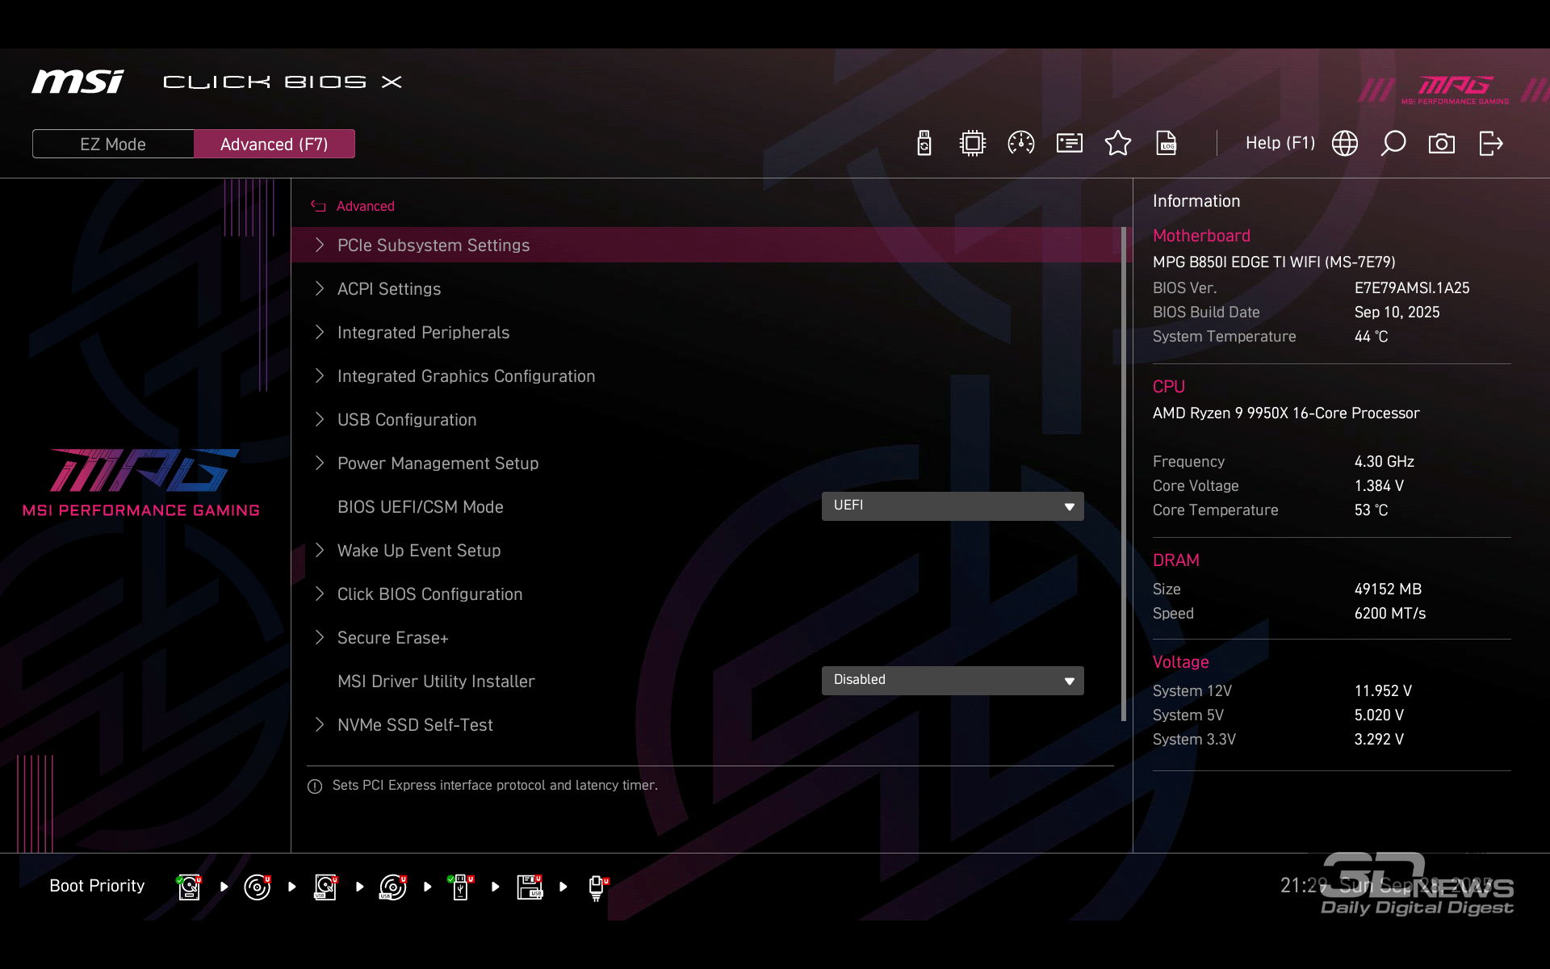Open Favorites via the star icon
Viewport: 1550px width, 969px height.
[x=1118, y=144]
